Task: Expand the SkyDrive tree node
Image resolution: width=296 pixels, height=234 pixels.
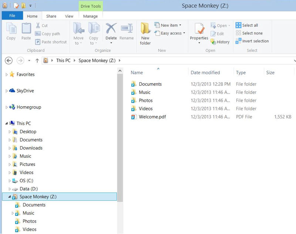Action: click(7, 91)
